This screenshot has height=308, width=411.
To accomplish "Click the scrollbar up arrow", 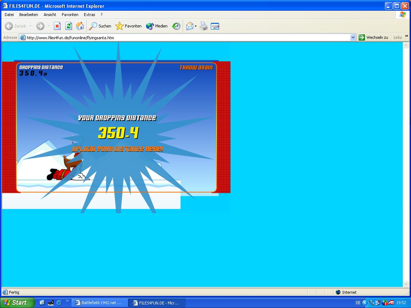I will click(406, 45).
